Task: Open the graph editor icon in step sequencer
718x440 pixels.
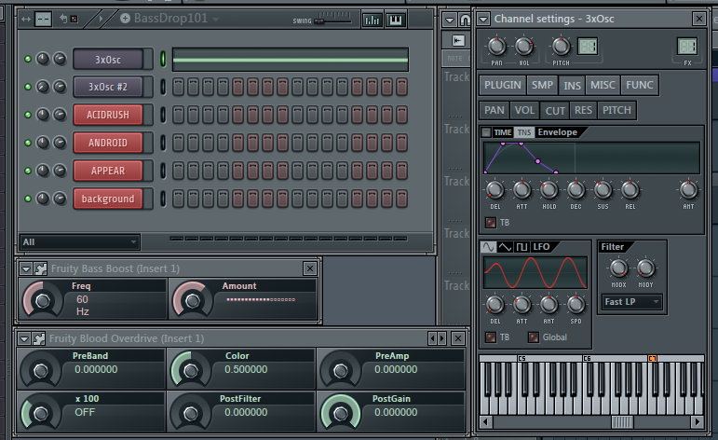Action: (x=372, y=20)
